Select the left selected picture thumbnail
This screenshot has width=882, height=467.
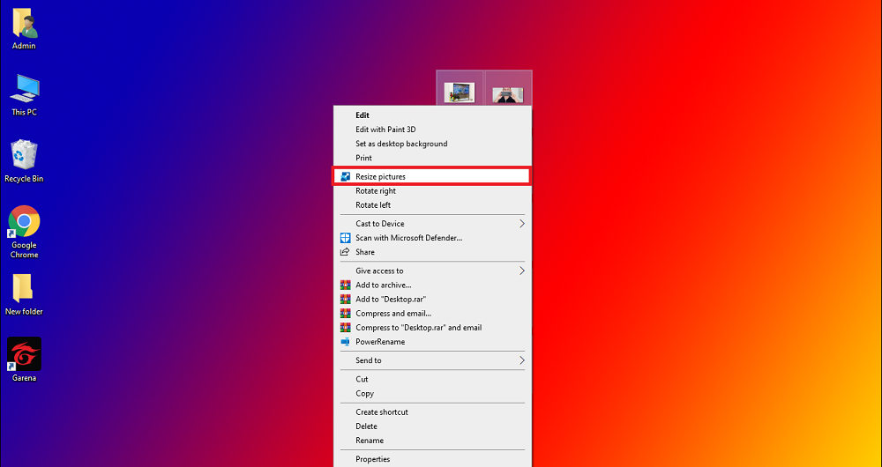[460, 92]
